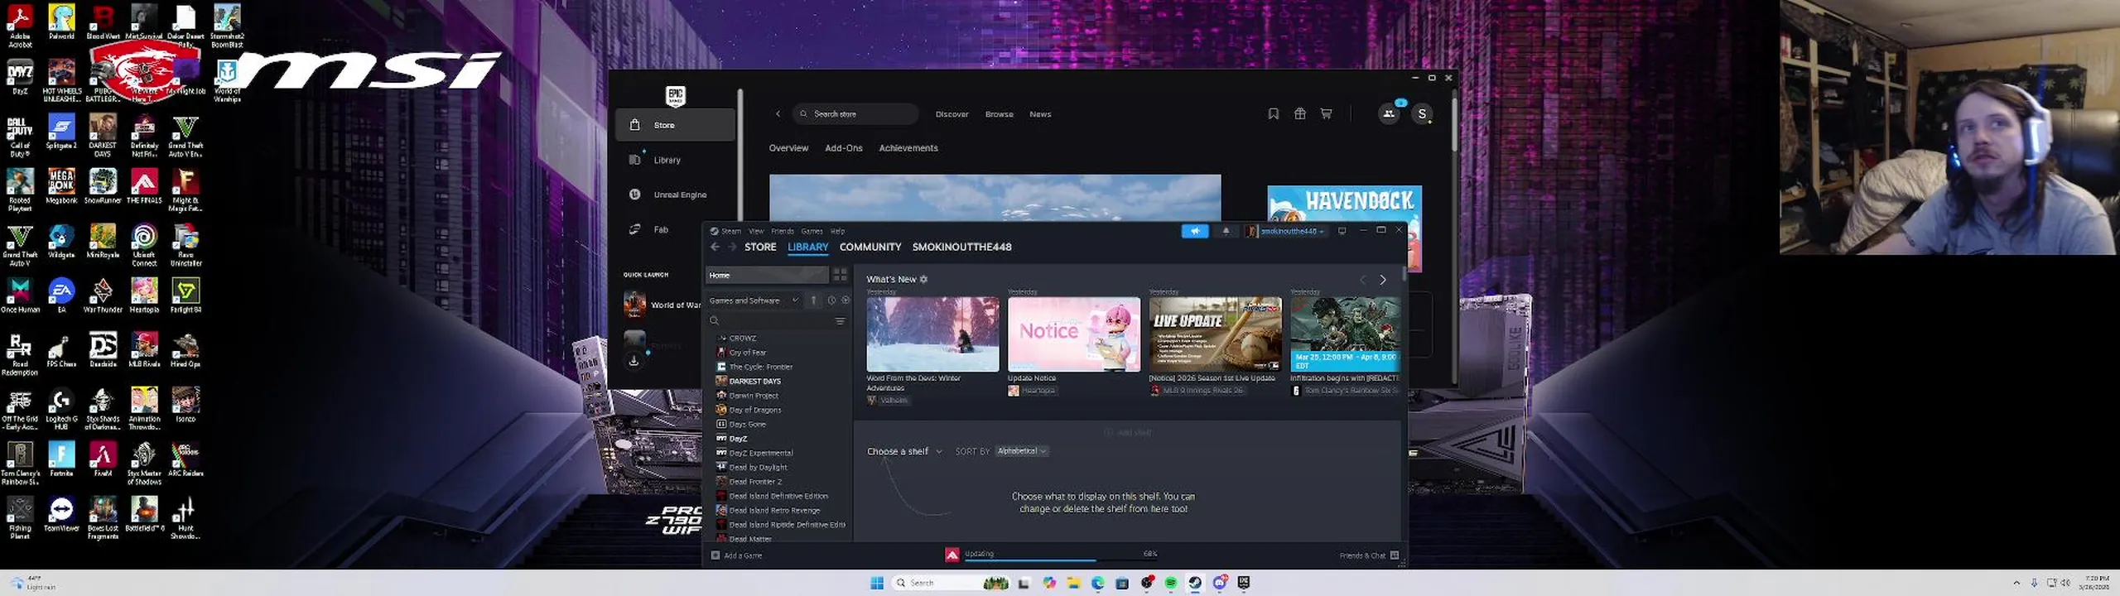
Task: Open Unreal Engine in Epic sidebar
Action: (675, 195)
